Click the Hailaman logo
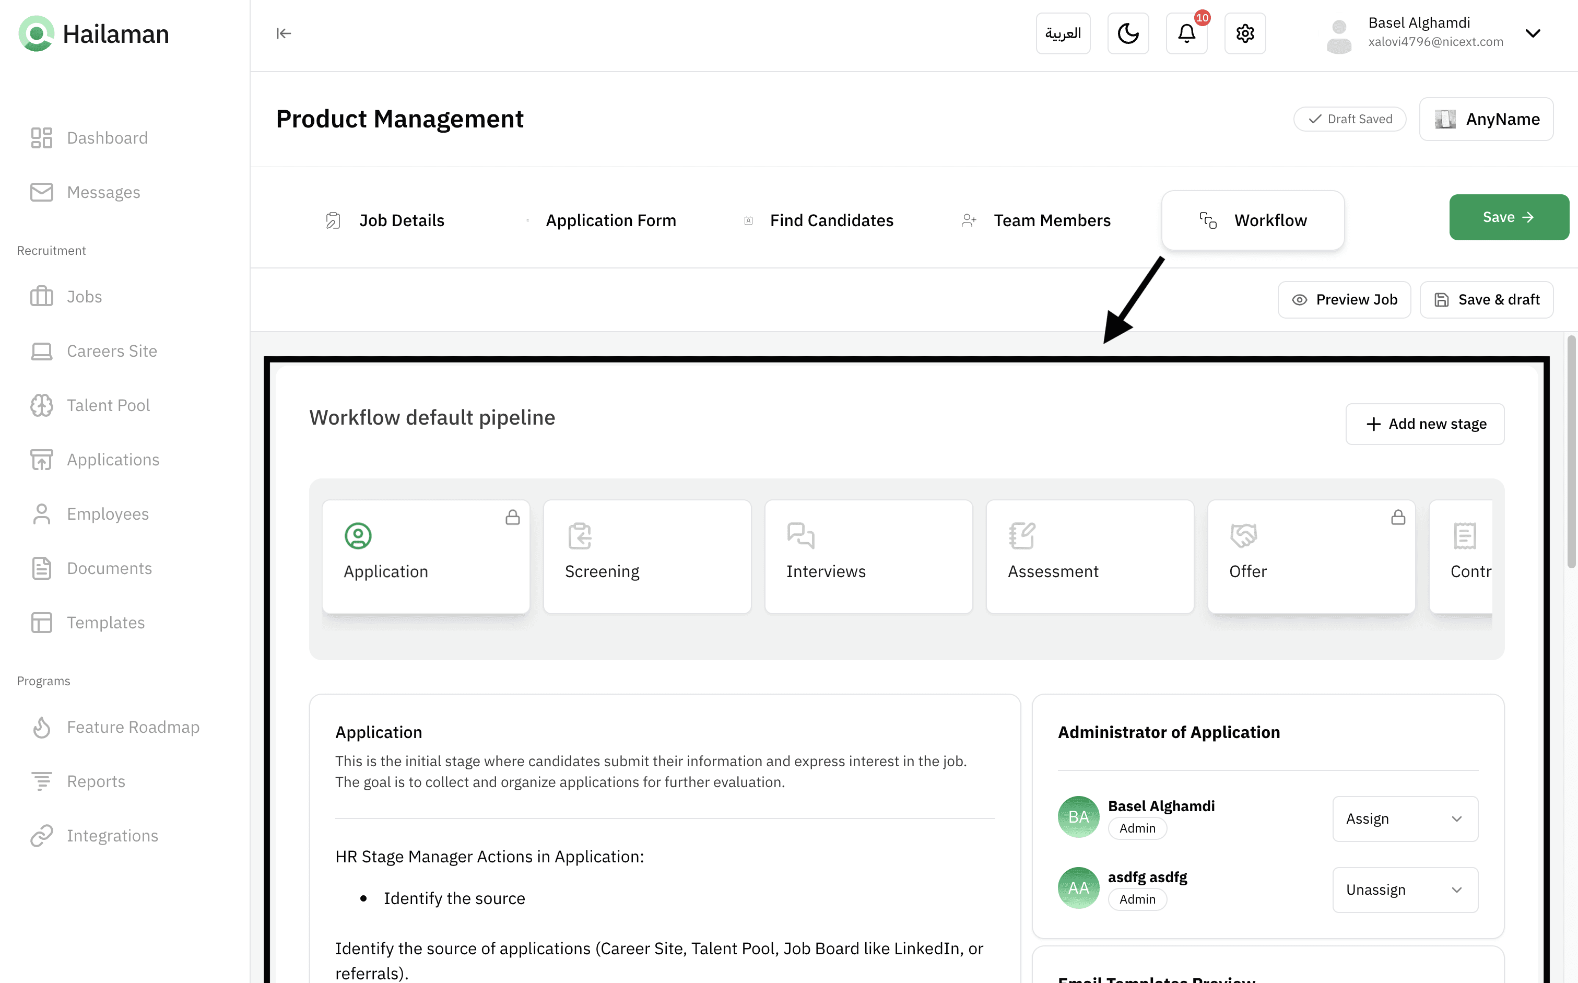The image size is (1578, 983). [x=94, y=34]
